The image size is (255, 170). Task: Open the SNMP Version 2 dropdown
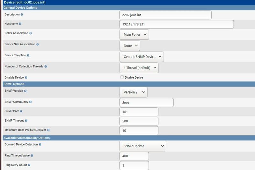point(133,92)
